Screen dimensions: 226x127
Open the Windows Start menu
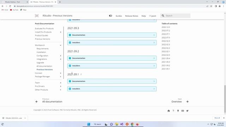click(89, 124)
